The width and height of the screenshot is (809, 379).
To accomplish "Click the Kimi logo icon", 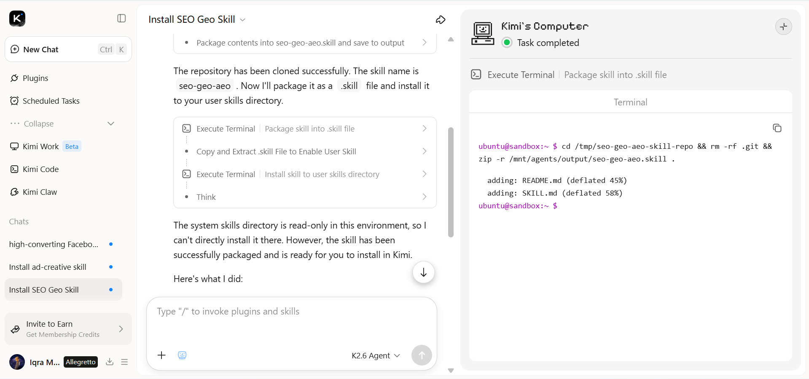I will coord(17,19).
